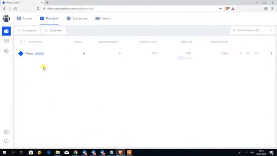Click the Waves blue diamond logo
277x156 pixels.
point(21,53)
